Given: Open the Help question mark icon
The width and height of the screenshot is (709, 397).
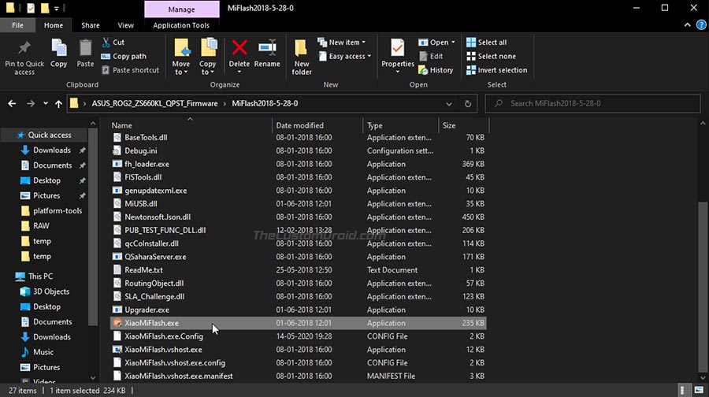Looking at the screenshot, I should (701, 25).
